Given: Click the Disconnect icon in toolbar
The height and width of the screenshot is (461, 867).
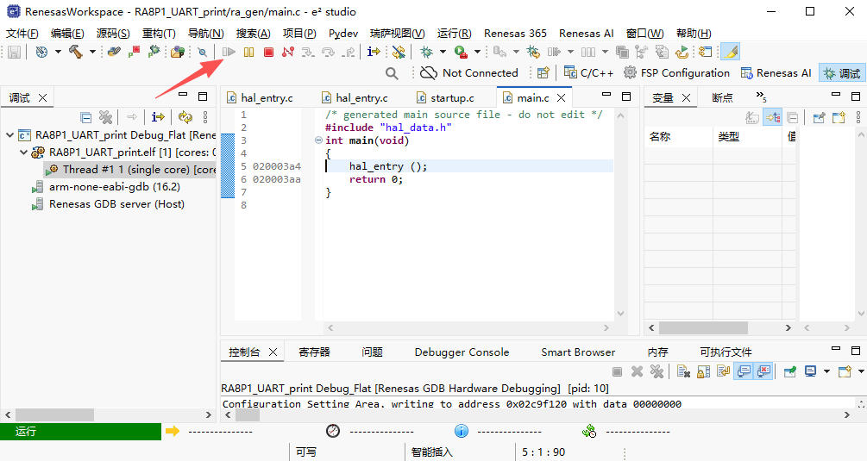Looking at the screenshot, I should point(288,52).
